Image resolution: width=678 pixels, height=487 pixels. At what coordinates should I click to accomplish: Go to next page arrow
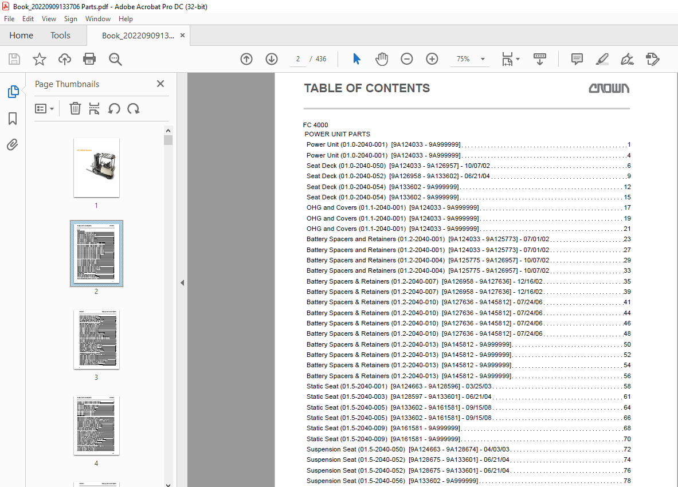point(272,59)
